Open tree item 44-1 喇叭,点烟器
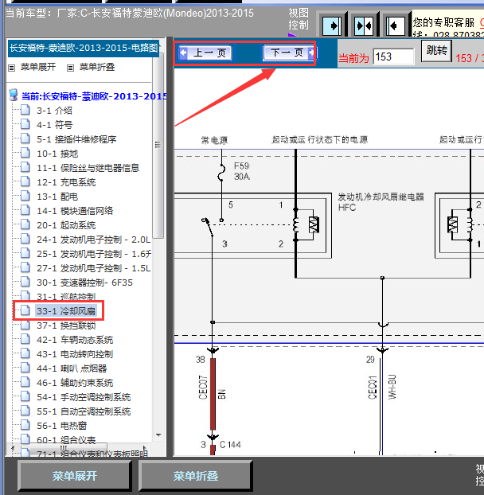 [72, 368]
